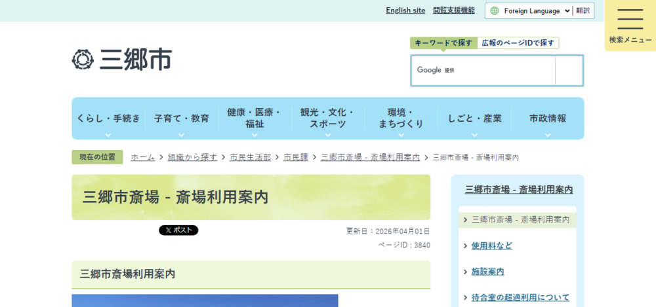The width and height of the screenshot is (656, 307).
Task: Click the X ポスト share button
Action: pos(178,230)
